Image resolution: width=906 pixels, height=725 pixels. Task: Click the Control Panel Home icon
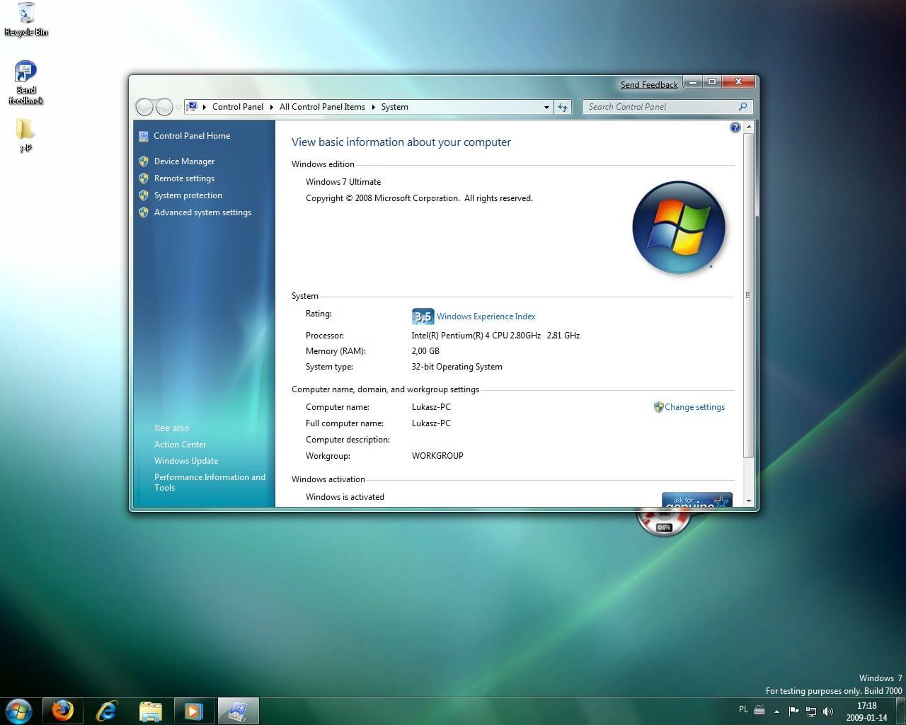tap(144, 136)
